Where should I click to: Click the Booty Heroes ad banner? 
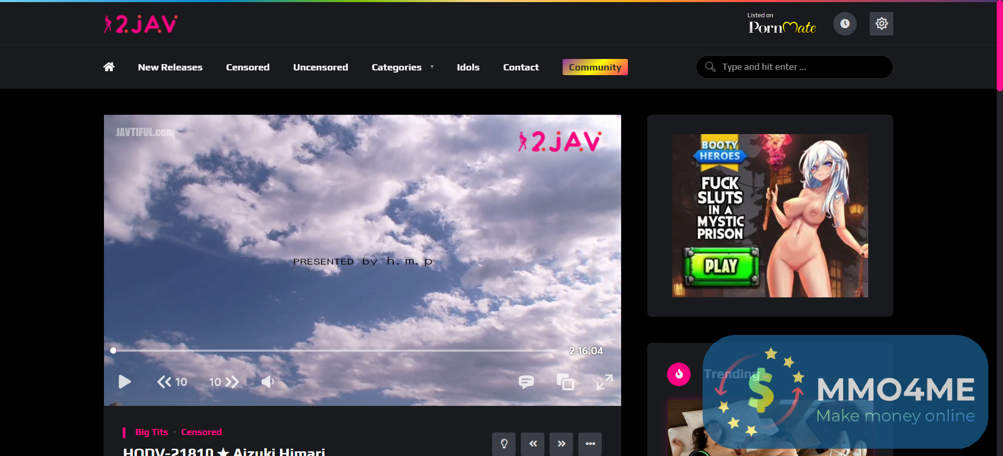point(770,215)
